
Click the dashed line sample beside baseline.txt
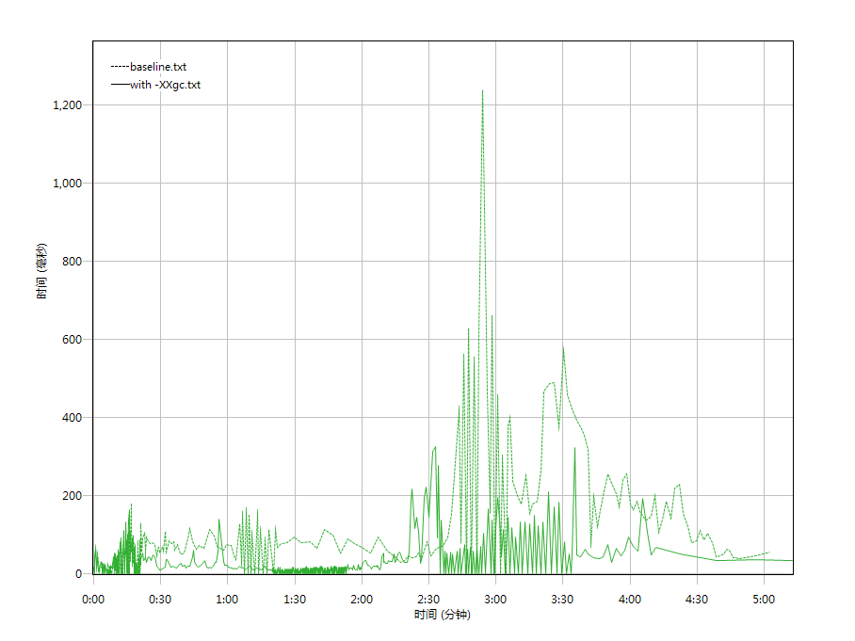coord(120,67)
